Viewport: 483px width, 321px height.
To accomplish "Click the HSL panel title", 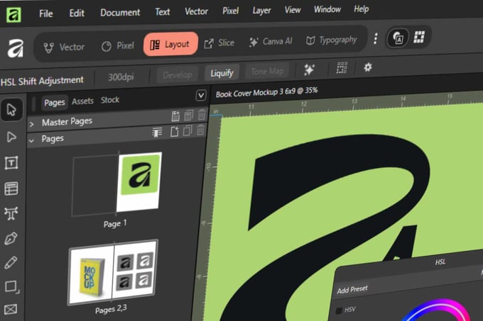I will tap(440, 262).
